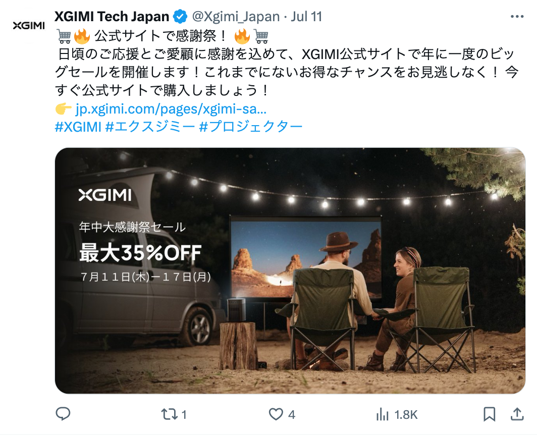The image size is (537, 438).
Task: Share the post via the upload icon
Action: (x=517, y=414)
